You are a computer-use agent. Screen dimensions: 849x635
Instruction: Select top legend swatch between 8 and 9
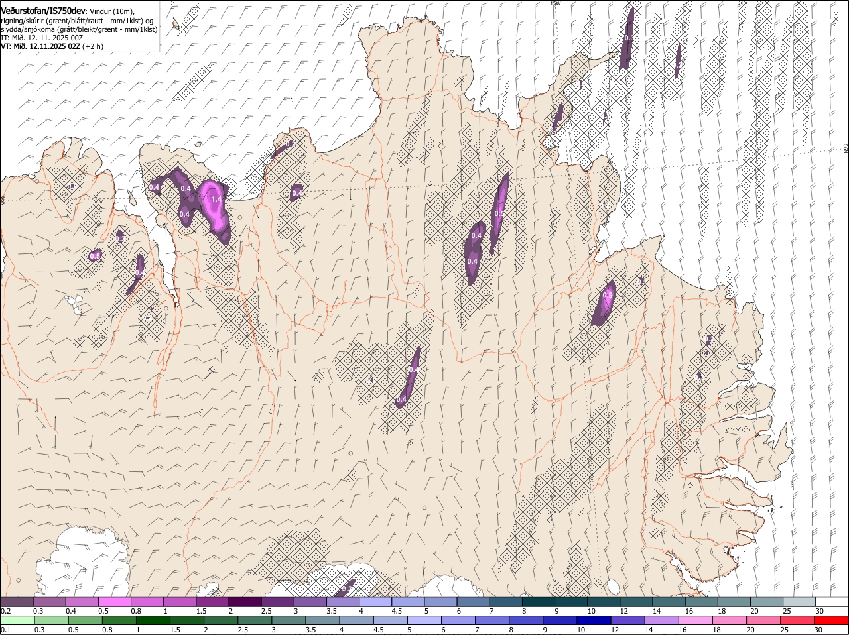538,601
